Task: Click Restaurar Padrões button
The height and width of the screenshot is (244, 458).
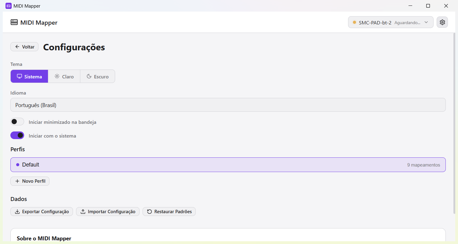Action: click(x=169, y=211)
